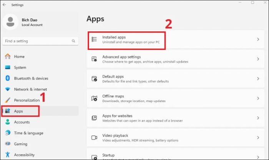Image resolution: width=269 pixels, height=160 pixels.
Task: Click 'Defaults for file and link types' text
Action: point(136,81)
